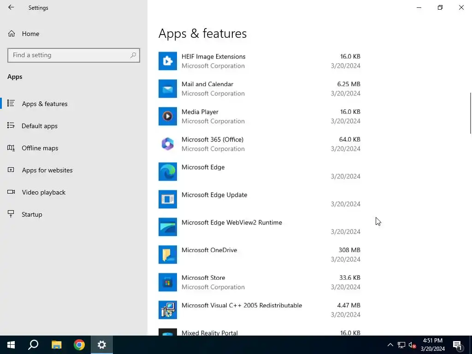
Task: Click the Visual C++ 2005 Redistributable icon
Action: tap(168, 310)
